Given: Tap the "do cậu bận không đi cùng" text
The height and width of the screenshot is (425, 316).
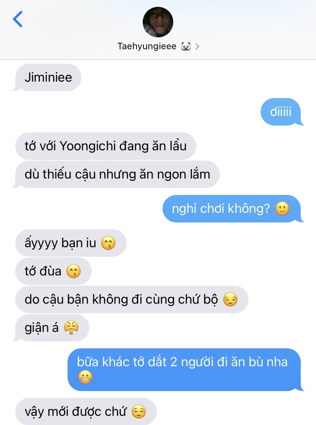Looking at the screenshot, I should pyautogui.click(x=100, y=299).
